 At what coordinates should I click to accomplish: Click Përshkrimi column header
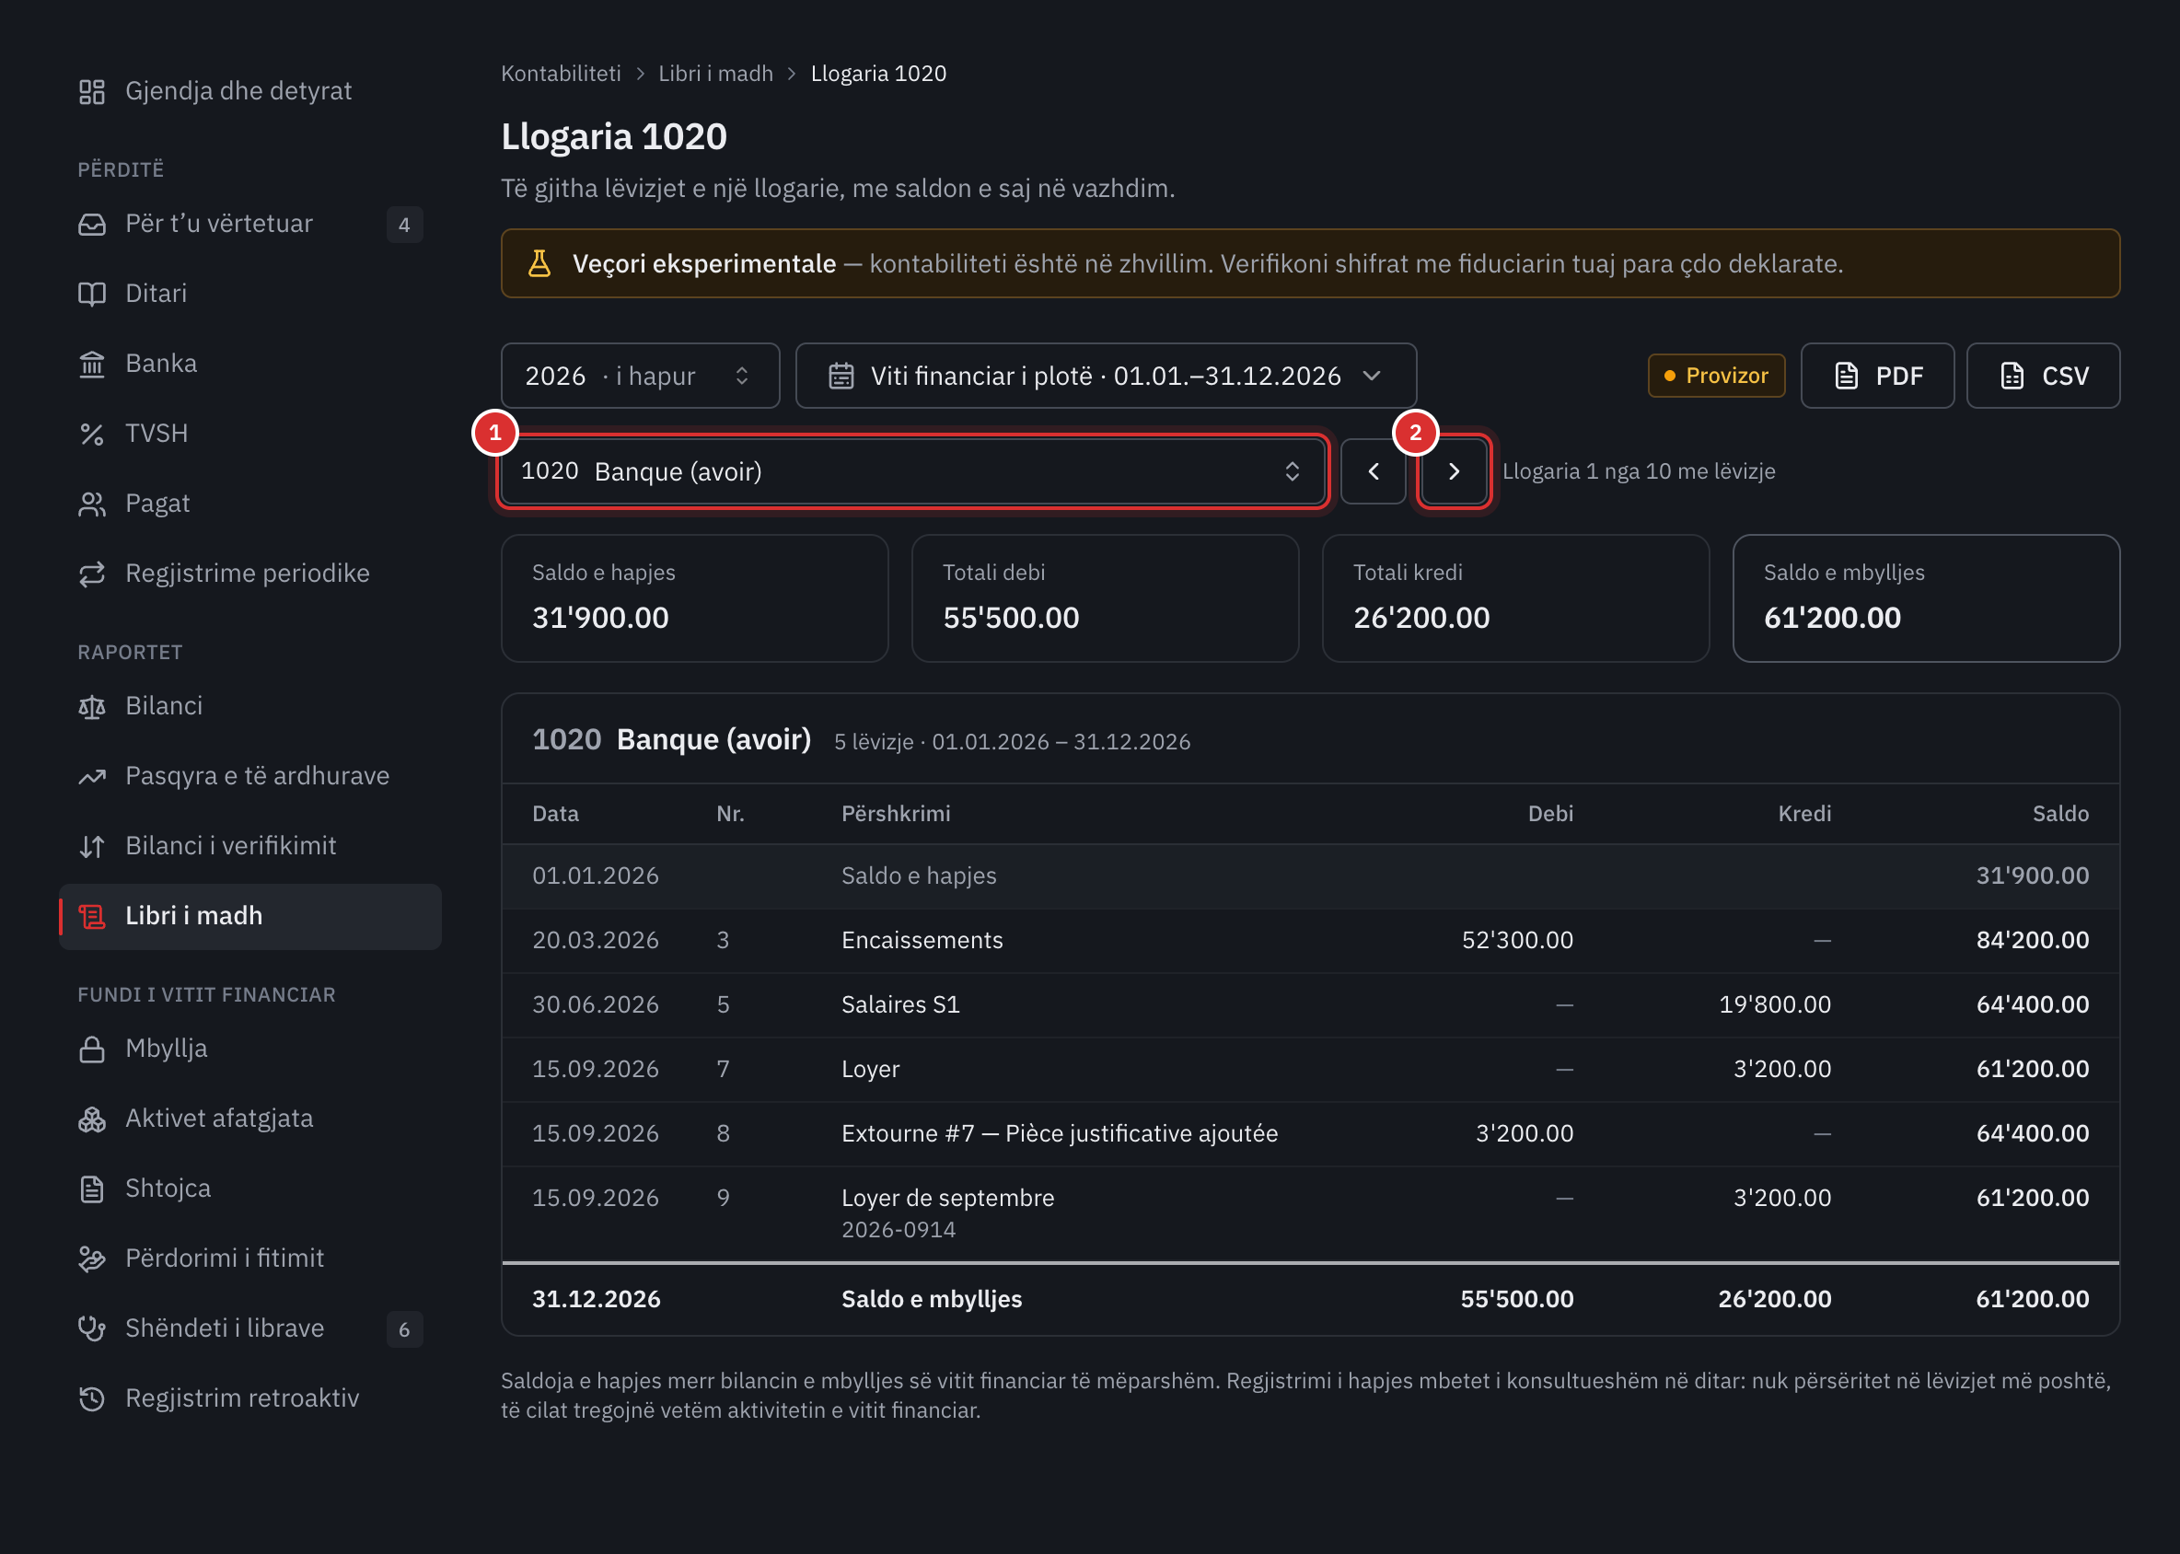[896, 815]
